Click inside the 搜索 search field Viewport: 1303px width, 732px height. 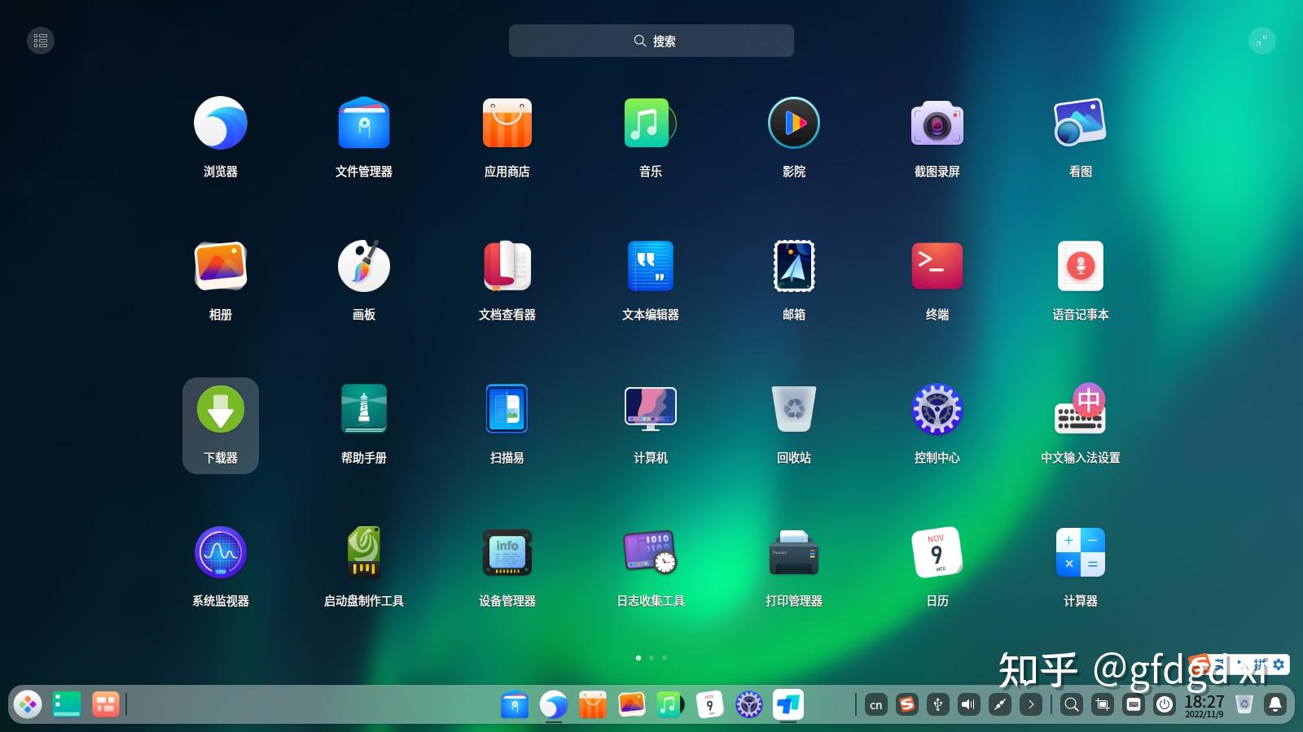pos(651,41)
